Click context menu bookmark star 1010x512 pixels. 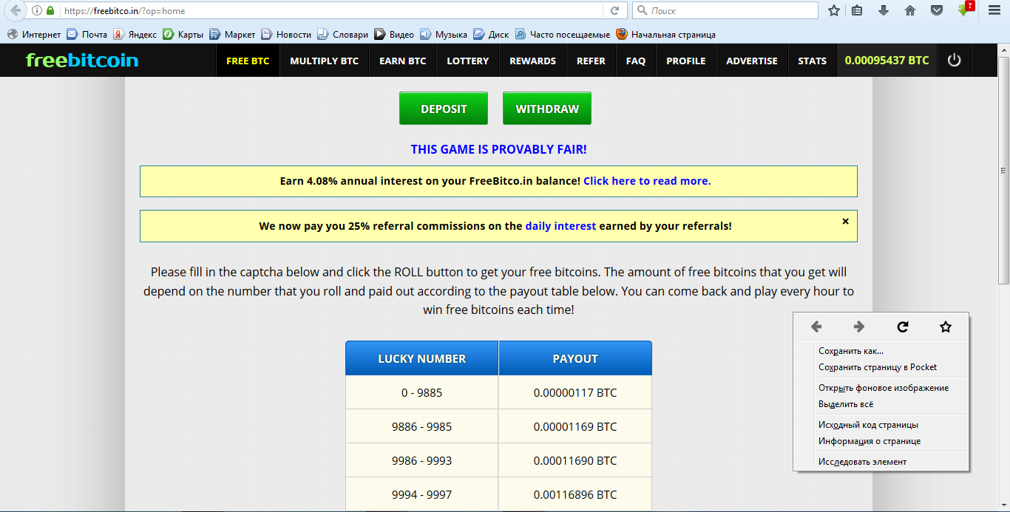946,327
